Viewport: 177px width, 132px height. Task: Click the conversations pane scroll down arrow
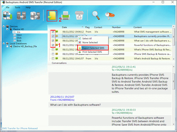coord(174,124)
